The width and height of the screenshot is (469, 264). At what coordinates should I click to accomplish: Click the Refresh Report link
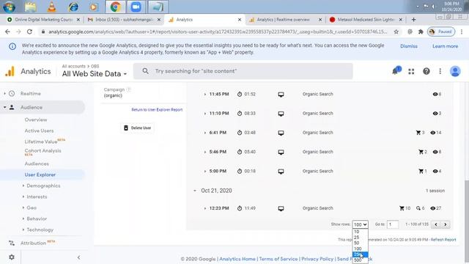443,240
